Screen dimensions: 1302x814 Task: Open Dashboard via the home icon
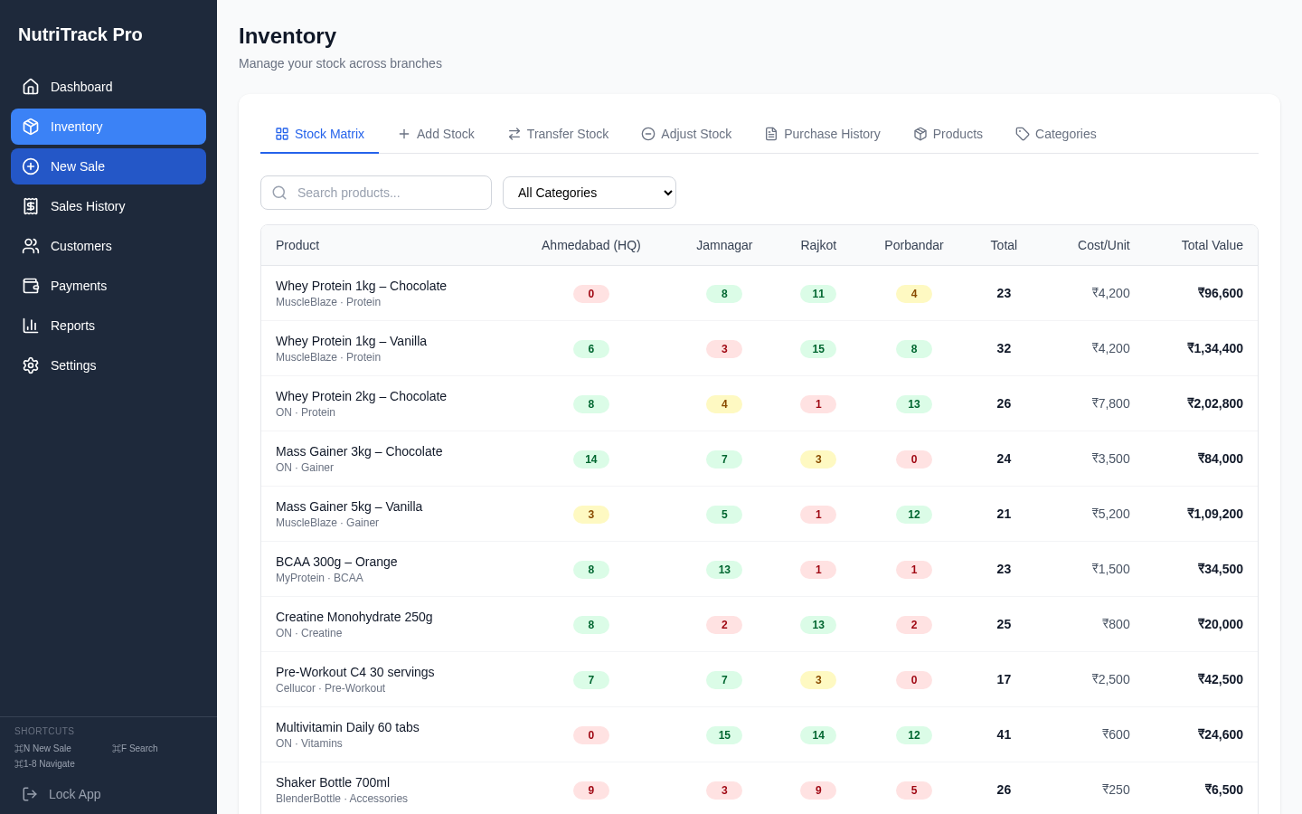pos(31,87)
